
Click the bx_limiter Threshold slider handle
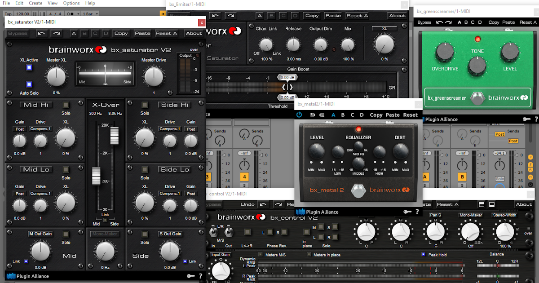pyautogui.click(x=287, y=97)
